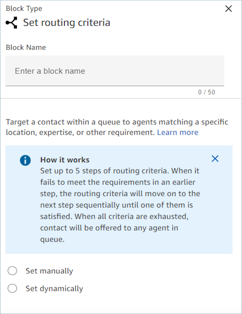Enable manual routing criteria setup
Screen dimensions: 242x314
(x=12, y=271)
